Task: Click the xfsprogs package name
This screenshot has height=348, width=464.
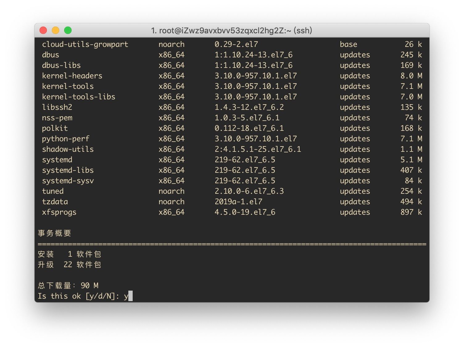Action: tap(59, 212)
